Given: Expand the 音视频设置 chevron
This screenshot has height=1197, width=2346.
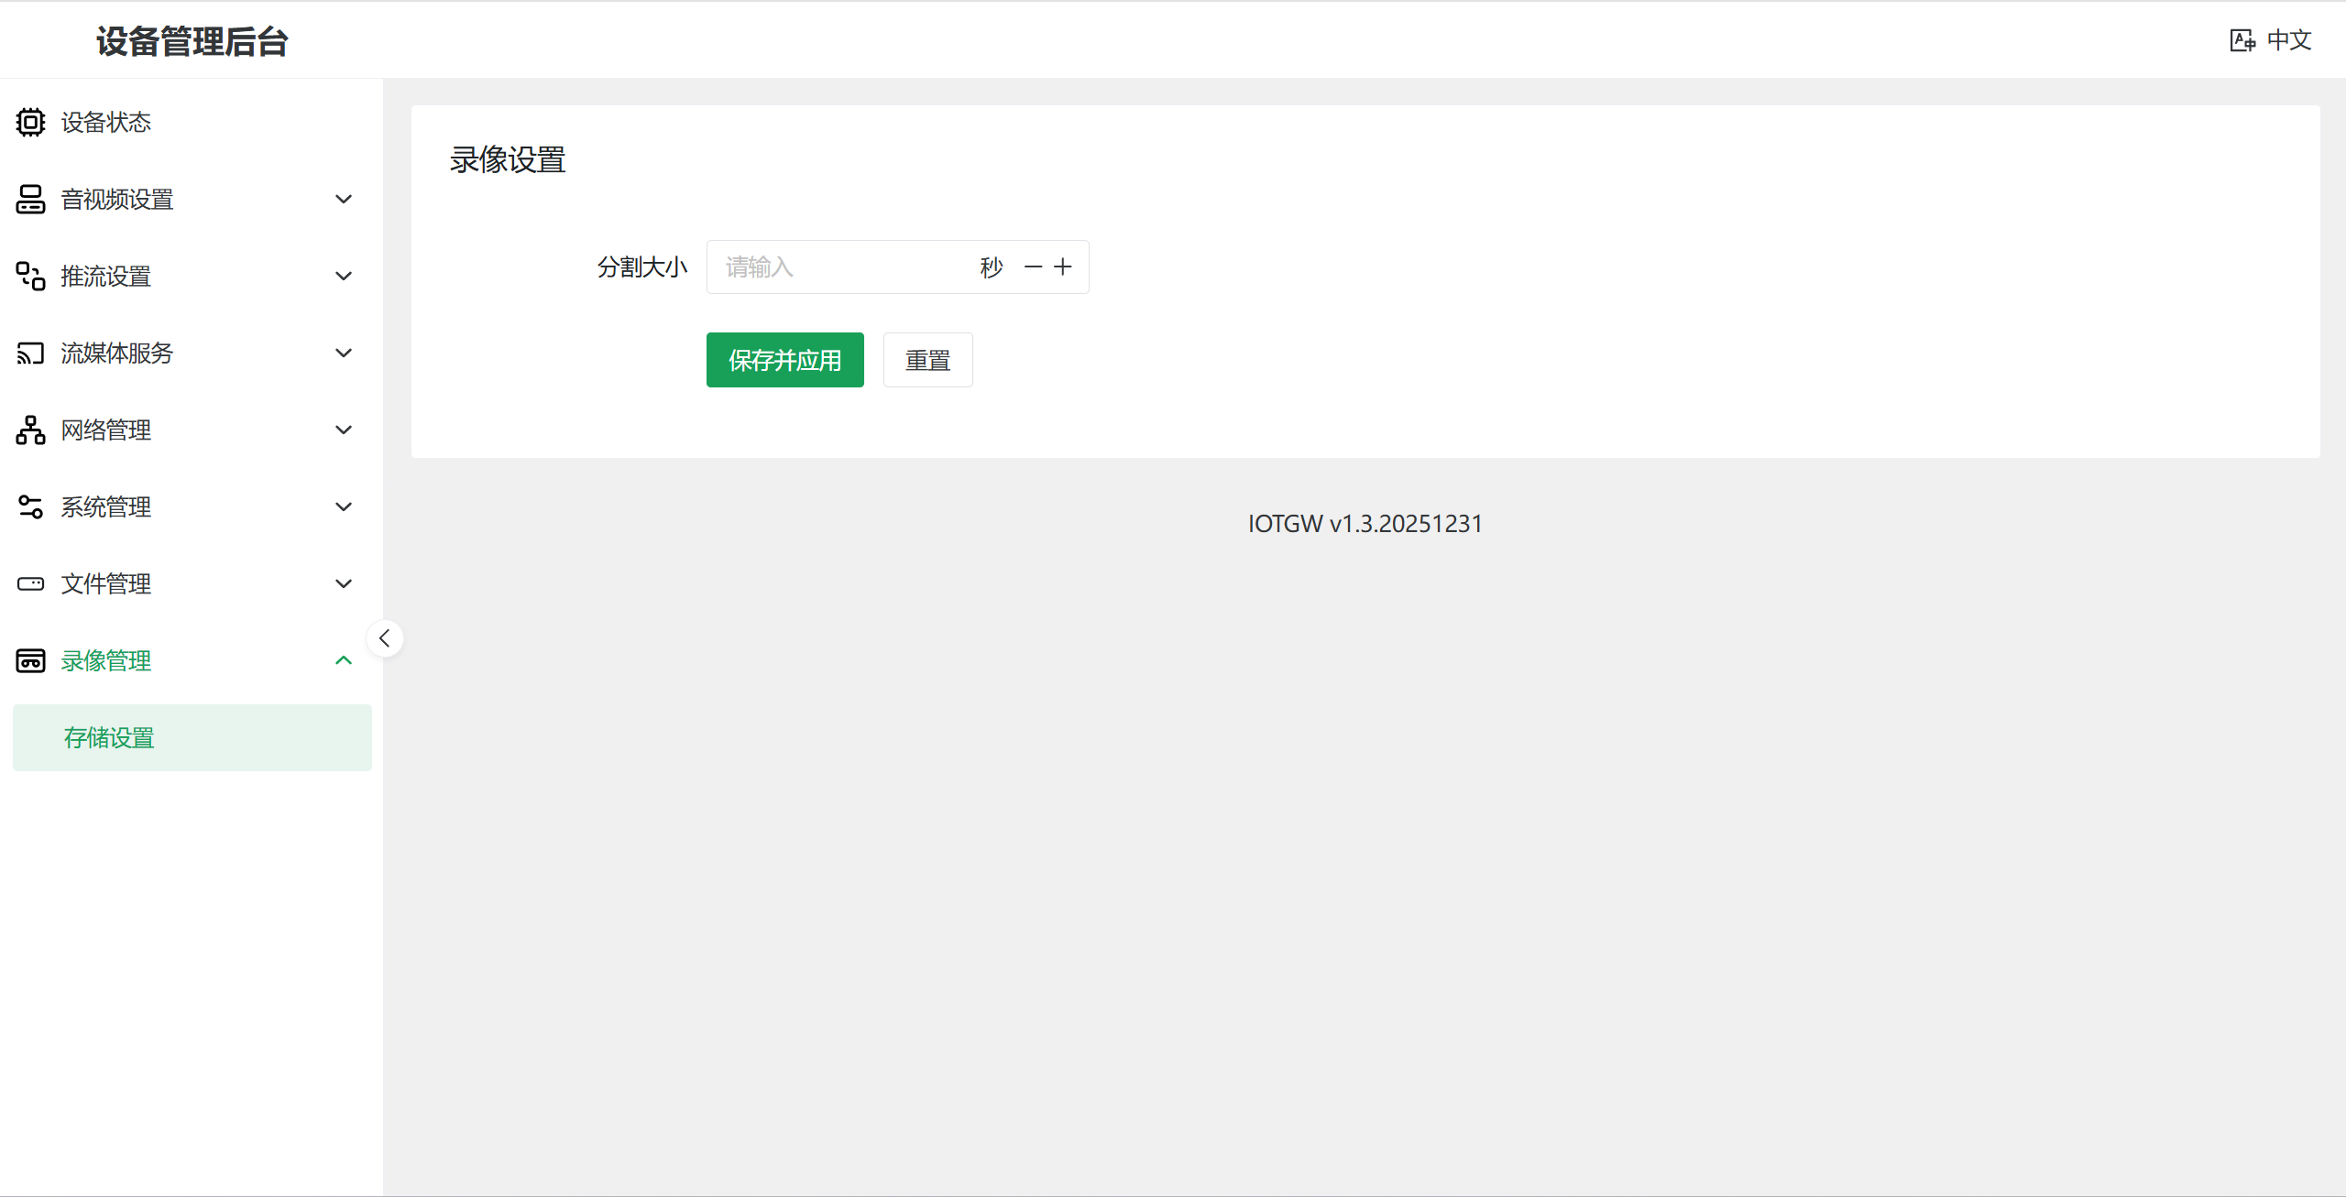Looking at the screenshot, I should pyautogui.click(x=344, y=199).
